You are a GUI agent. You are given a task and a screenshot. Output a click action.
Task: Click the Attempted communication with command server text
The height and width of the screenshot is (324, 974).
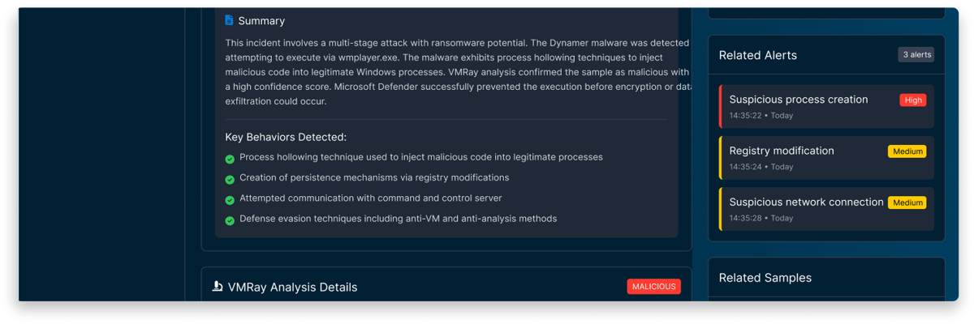(370, 198)
